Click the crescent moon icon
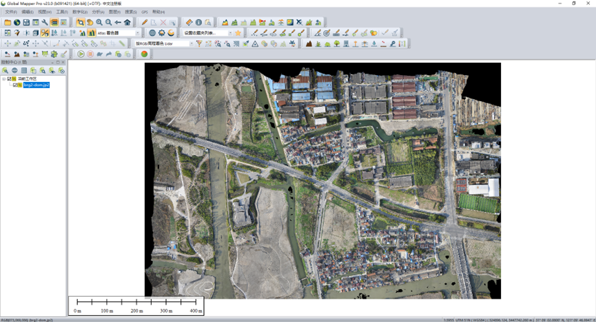Screen dimensions: 596x322 tap(171, 33)
